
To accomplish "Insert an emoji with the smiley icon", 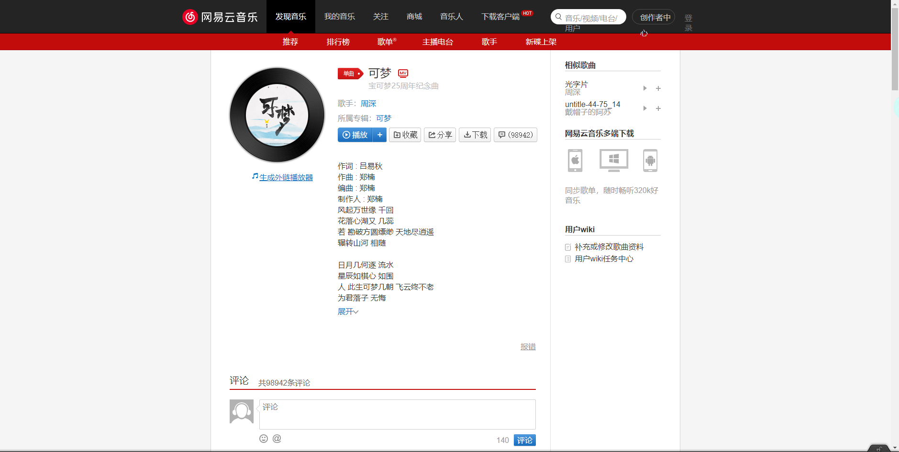I will (264, 439).
